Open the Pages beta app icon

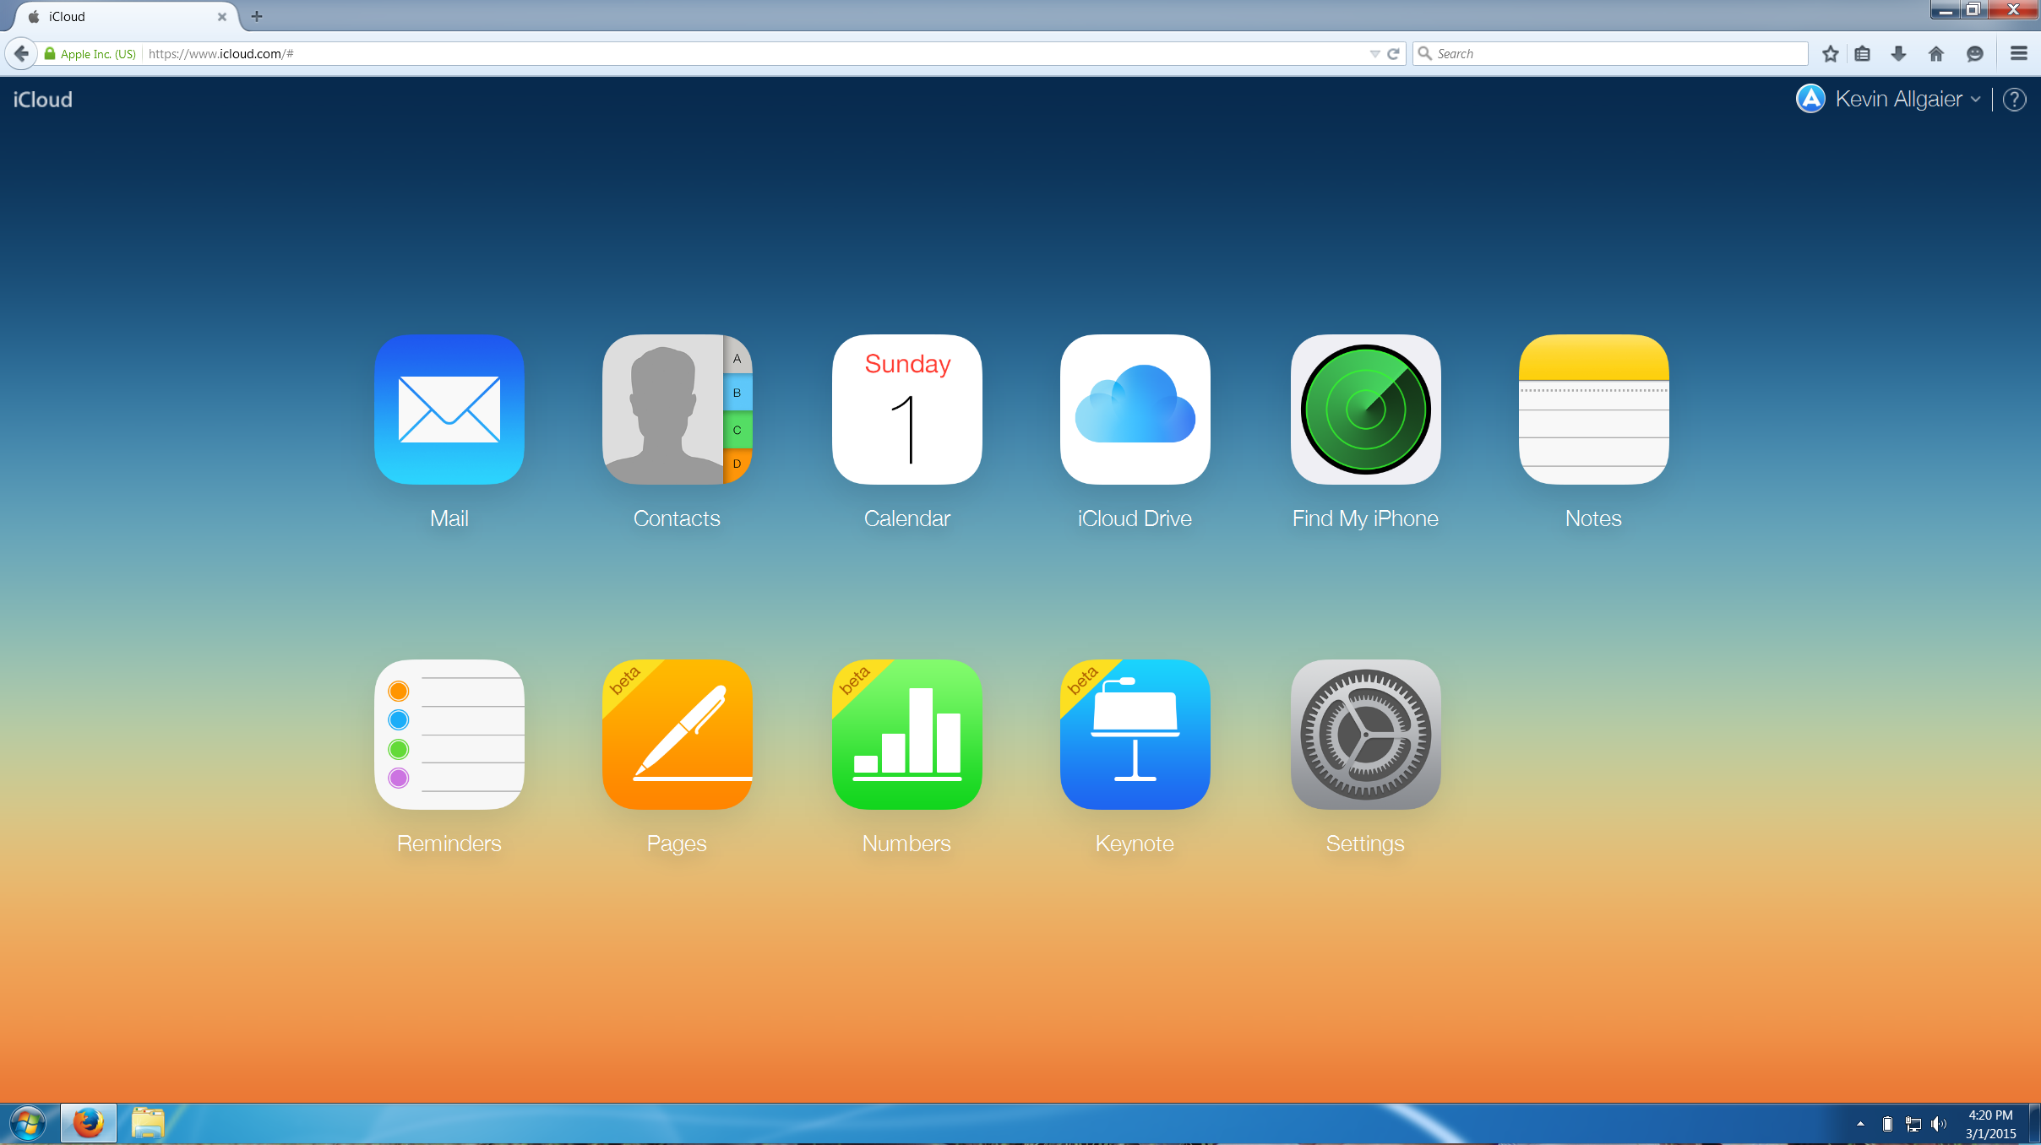point(678,735)
